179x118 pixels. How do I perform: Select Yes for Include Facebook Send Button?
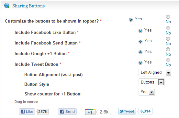click(140, 42)
